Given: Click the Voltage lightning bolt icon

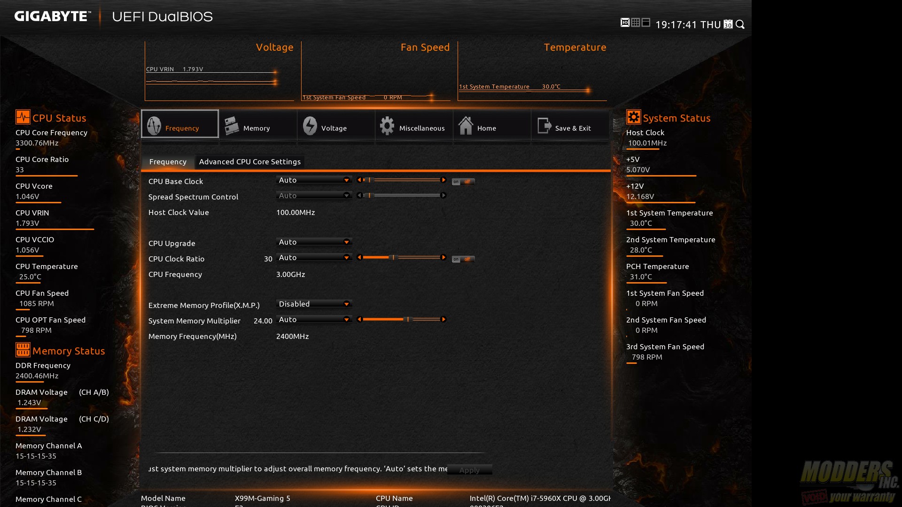Looking at the screenshot, I should coord(310,126).
